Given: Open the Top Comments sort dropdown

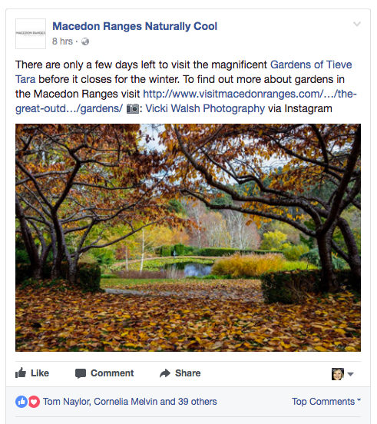Looking at the screenshot, I should 326,401.
